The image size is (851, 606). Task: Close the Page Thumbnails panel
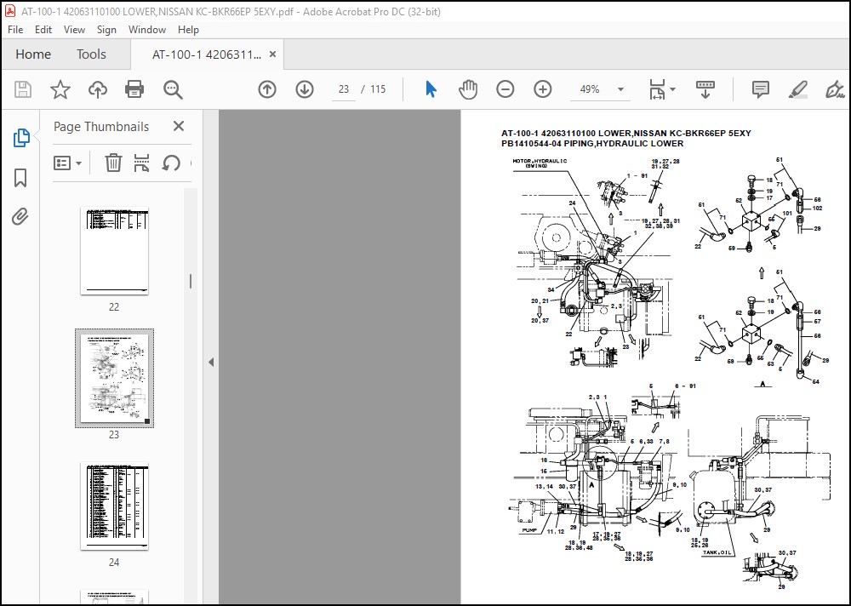(179, 126)
